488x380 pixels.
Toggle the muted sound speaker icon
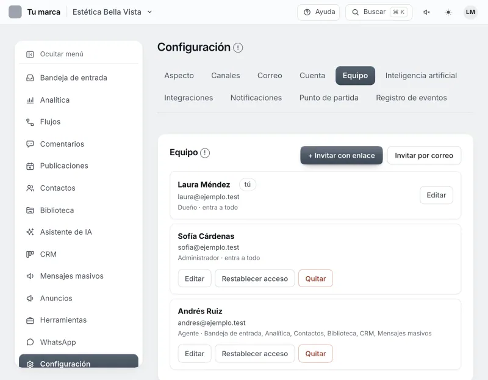pos(426,12)
